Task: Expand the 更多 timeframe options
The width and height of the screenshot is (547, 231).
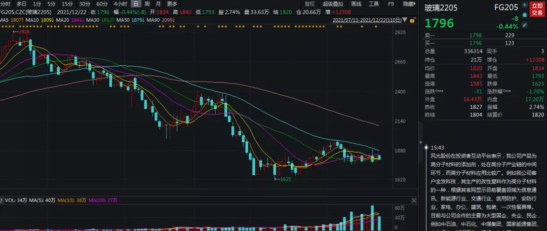Action: click(172, 4)
